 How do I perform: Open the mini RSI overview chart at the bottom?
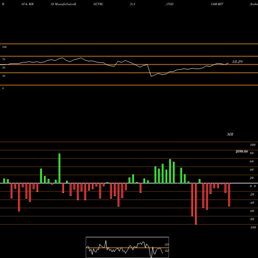(127, 247)
